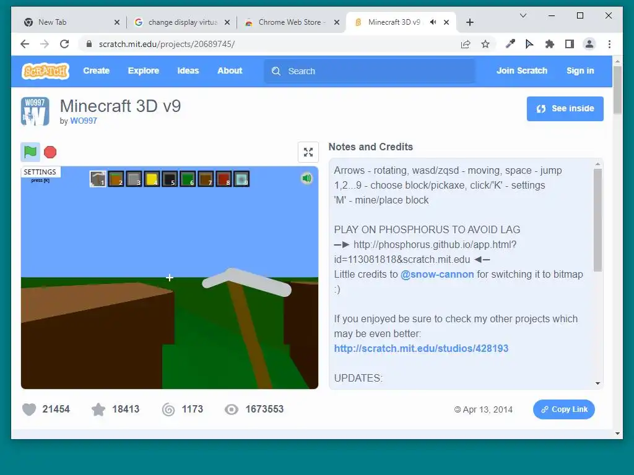
Task: Go to the Ideas page
Action: [188, 71]
